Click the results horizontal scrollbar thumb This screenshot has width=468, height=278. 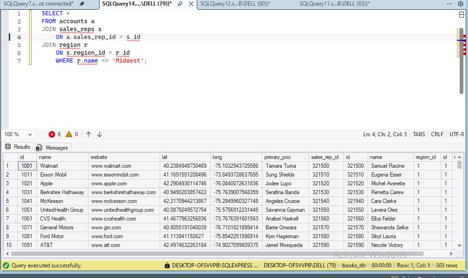point(217,254)
